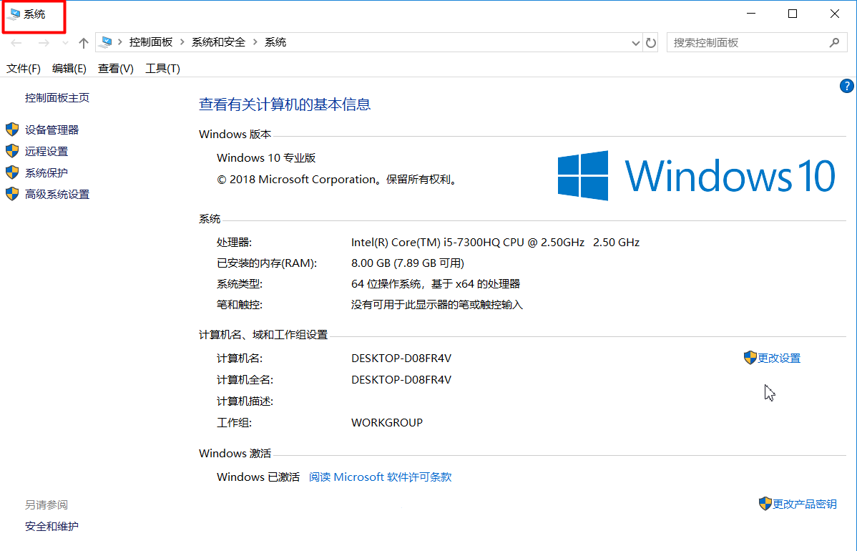This screenshot has height=551, width=857.
Task: Click Windows 10 专业版 edition text
Action: point(266,158)
